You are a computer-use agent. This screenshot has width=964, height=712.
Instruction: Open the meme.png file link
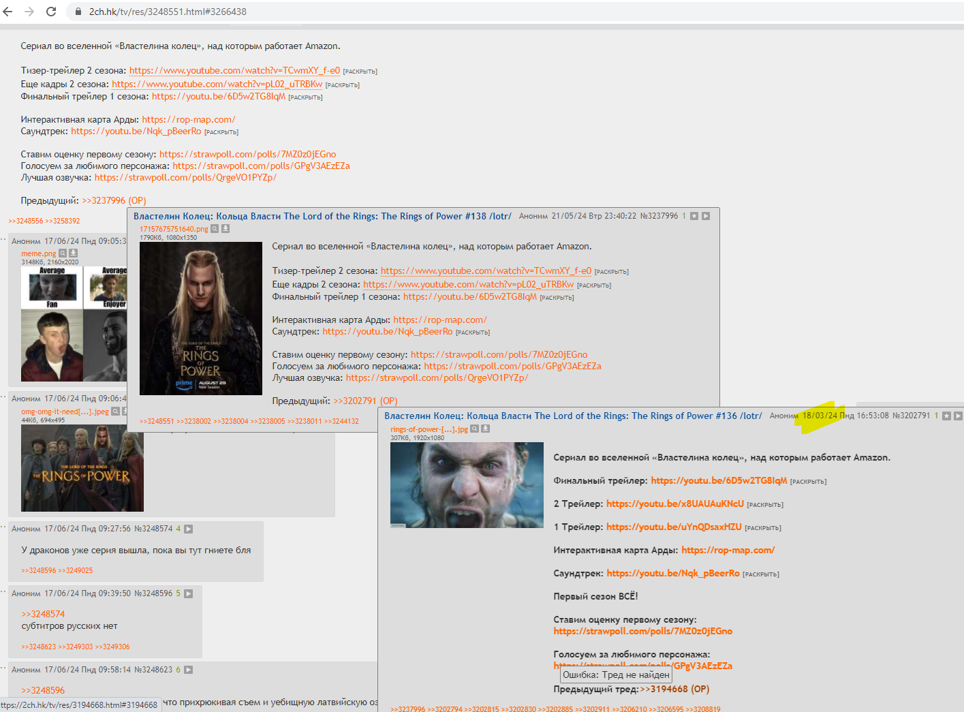point(38,253)
